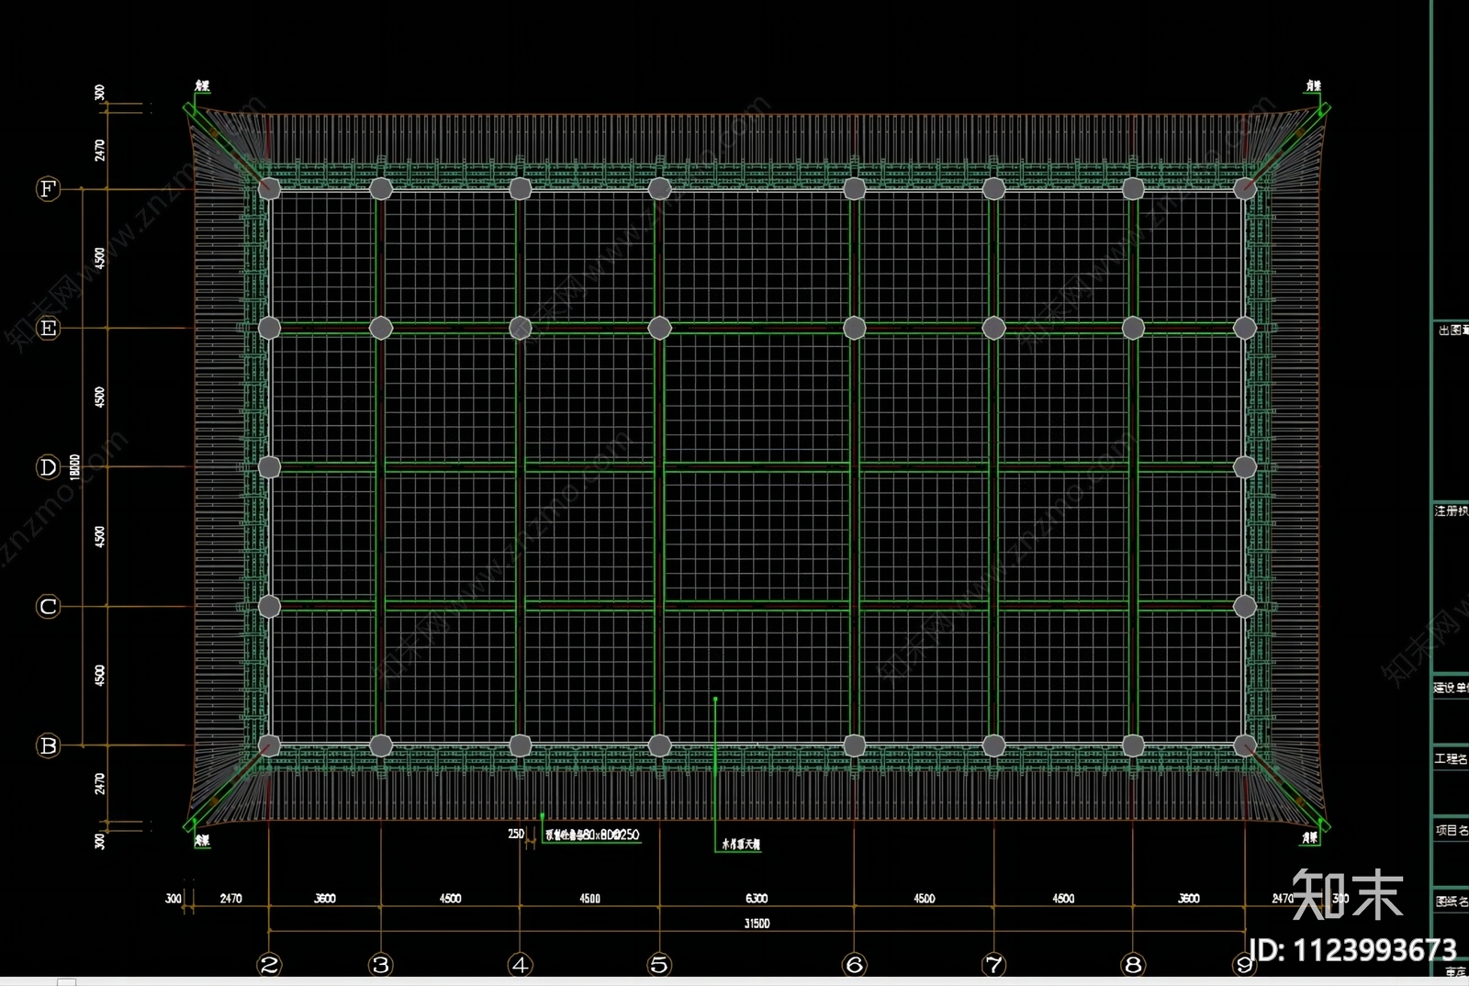This screenshot has width=1469, height=986.
Task: Click the 80x80@250 rafter annotation text
Action: 593,835
